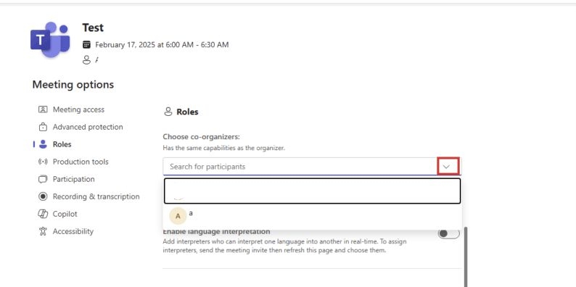Select the highlighted blank dropdown option
The height and width of the screenshot is (287, 576).
click(x=312, y=191)
